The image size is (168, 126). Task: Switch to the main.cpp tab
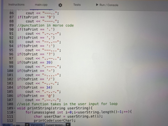(41, 5)
